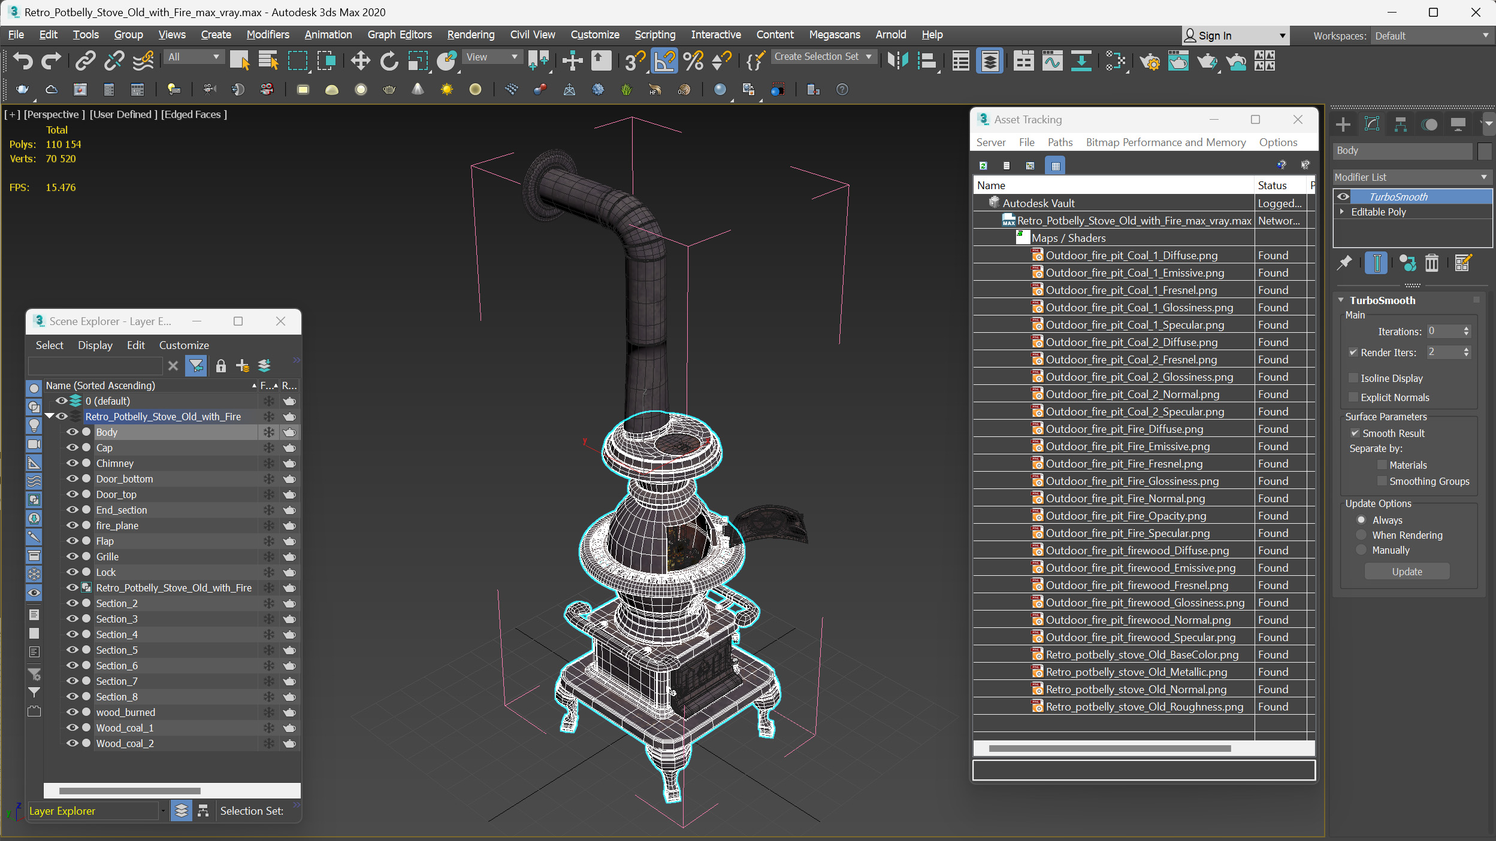Hide the Chimney object's eye icon
The height and width of the screenshot is (841, 1496).
pyautogui.click(x=72, y=463)
